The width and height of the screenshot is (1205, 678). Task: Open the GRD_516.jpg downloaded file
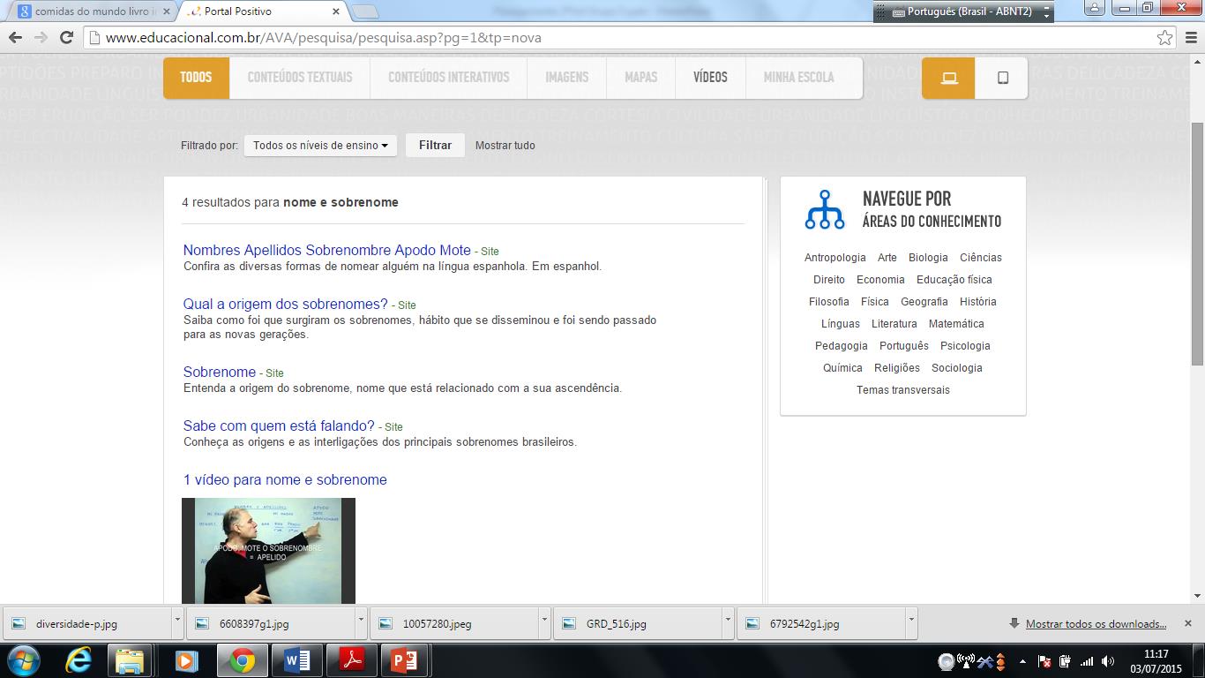tap(638, 623)
